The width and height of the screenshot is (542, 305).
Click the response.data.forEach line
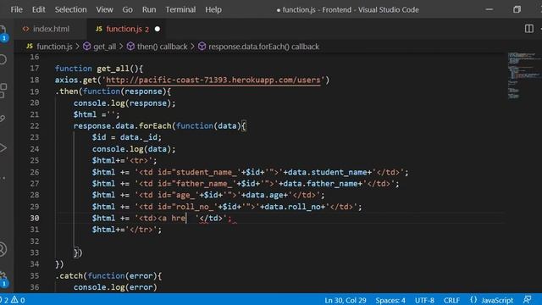tap(160, 126)
